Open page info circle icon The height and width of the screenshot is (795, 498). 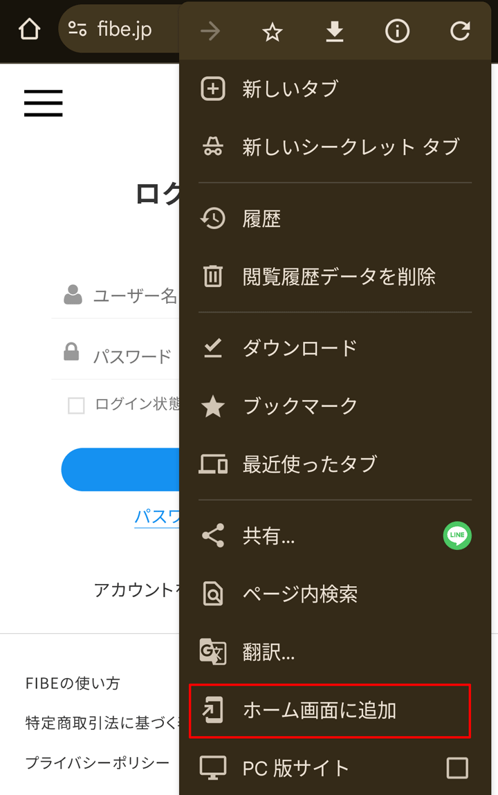point(397,31)
